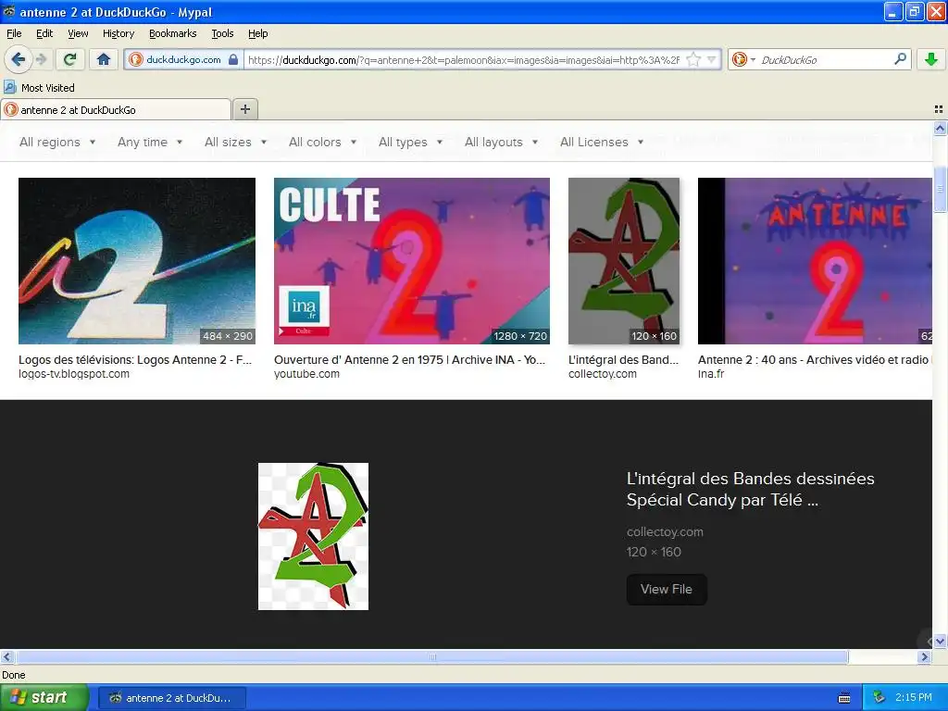Open the File menu
The width and height of the screenshot is (948, 711).
click(14, 33)
